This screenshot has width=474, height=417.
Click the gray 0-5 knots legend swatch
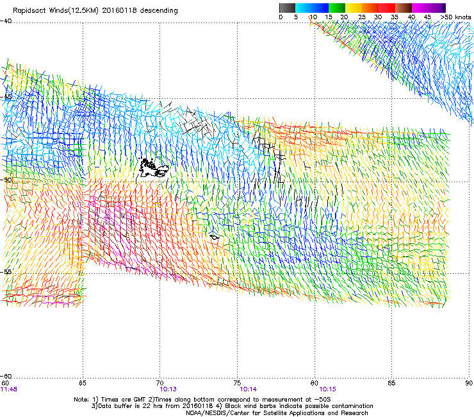pos(287,8)
